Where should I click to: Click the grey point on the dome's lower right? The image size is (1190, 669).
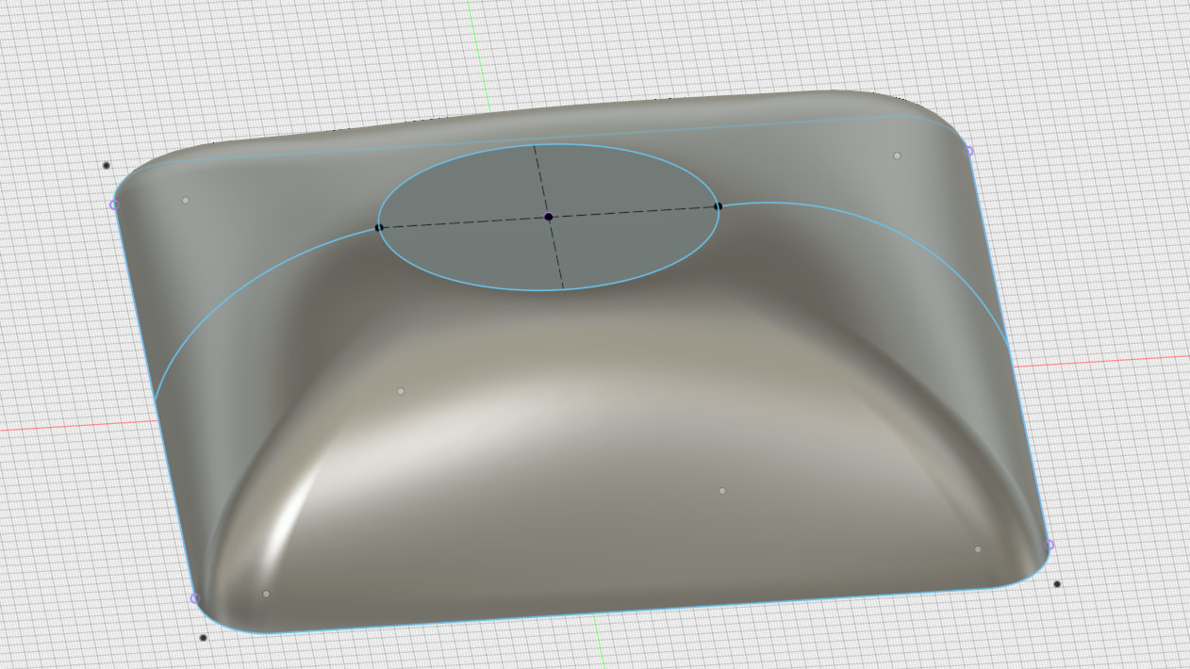(x=722, y=491)
